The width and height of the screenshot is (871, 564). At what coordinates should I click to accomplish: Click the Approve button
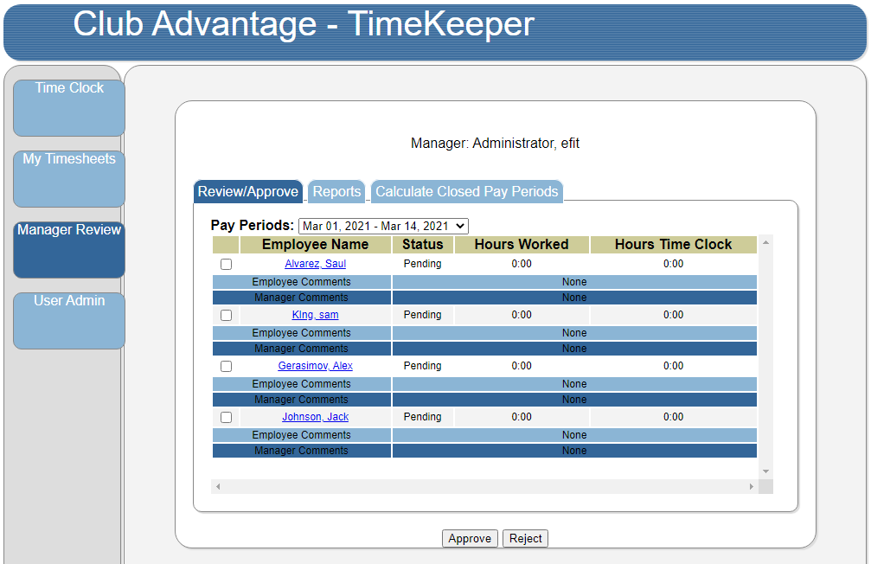click(470, 538)
